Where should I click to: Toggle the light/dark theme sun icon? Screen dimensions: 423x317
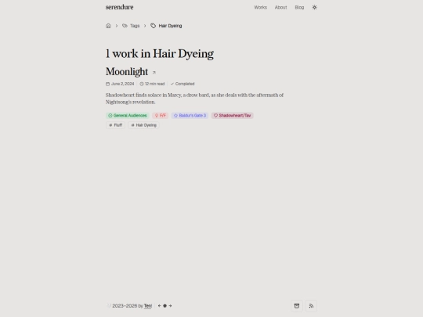point(314,8)
